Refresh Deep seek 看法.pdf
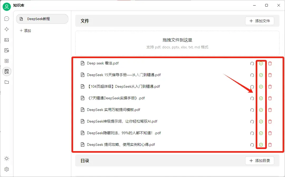 [252, 63]
